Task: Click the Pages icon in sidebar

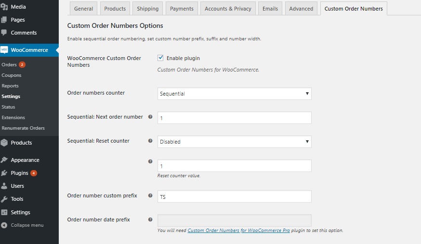Action: click(x=4, y=20)
